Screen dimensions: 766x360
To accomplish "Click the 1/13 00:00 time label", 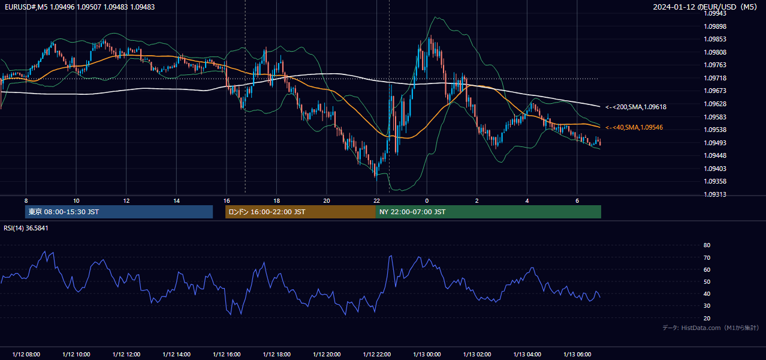I will [427, 354].
